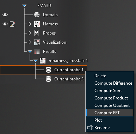
Task: Collapse the mharness_crosstalk 1 node
Action: [x=36, y=61]
